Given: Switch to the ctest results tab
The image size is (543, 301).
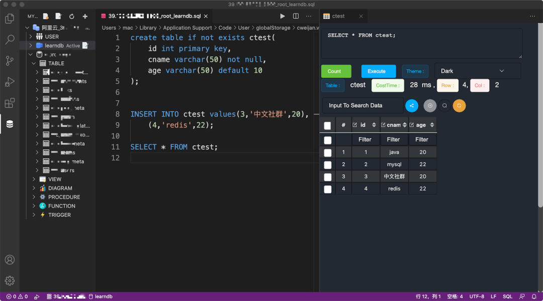Looking at the screenshot, I should [x=338, y=16].
